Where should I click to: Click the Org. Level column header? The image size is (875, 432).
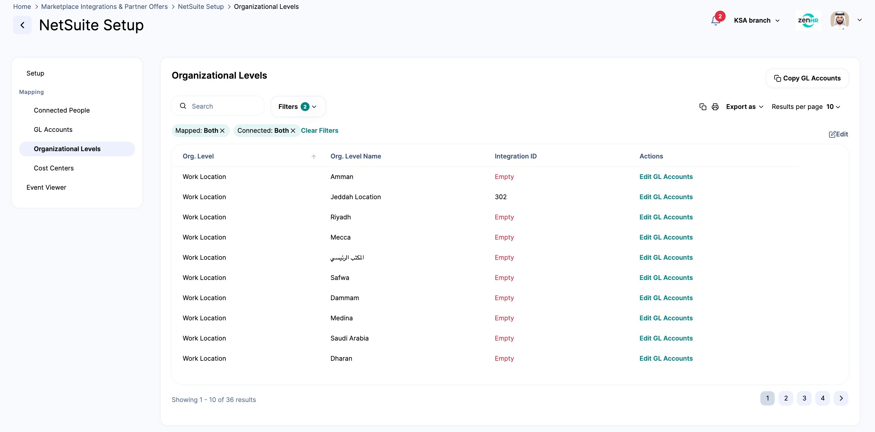coord(198,156)
